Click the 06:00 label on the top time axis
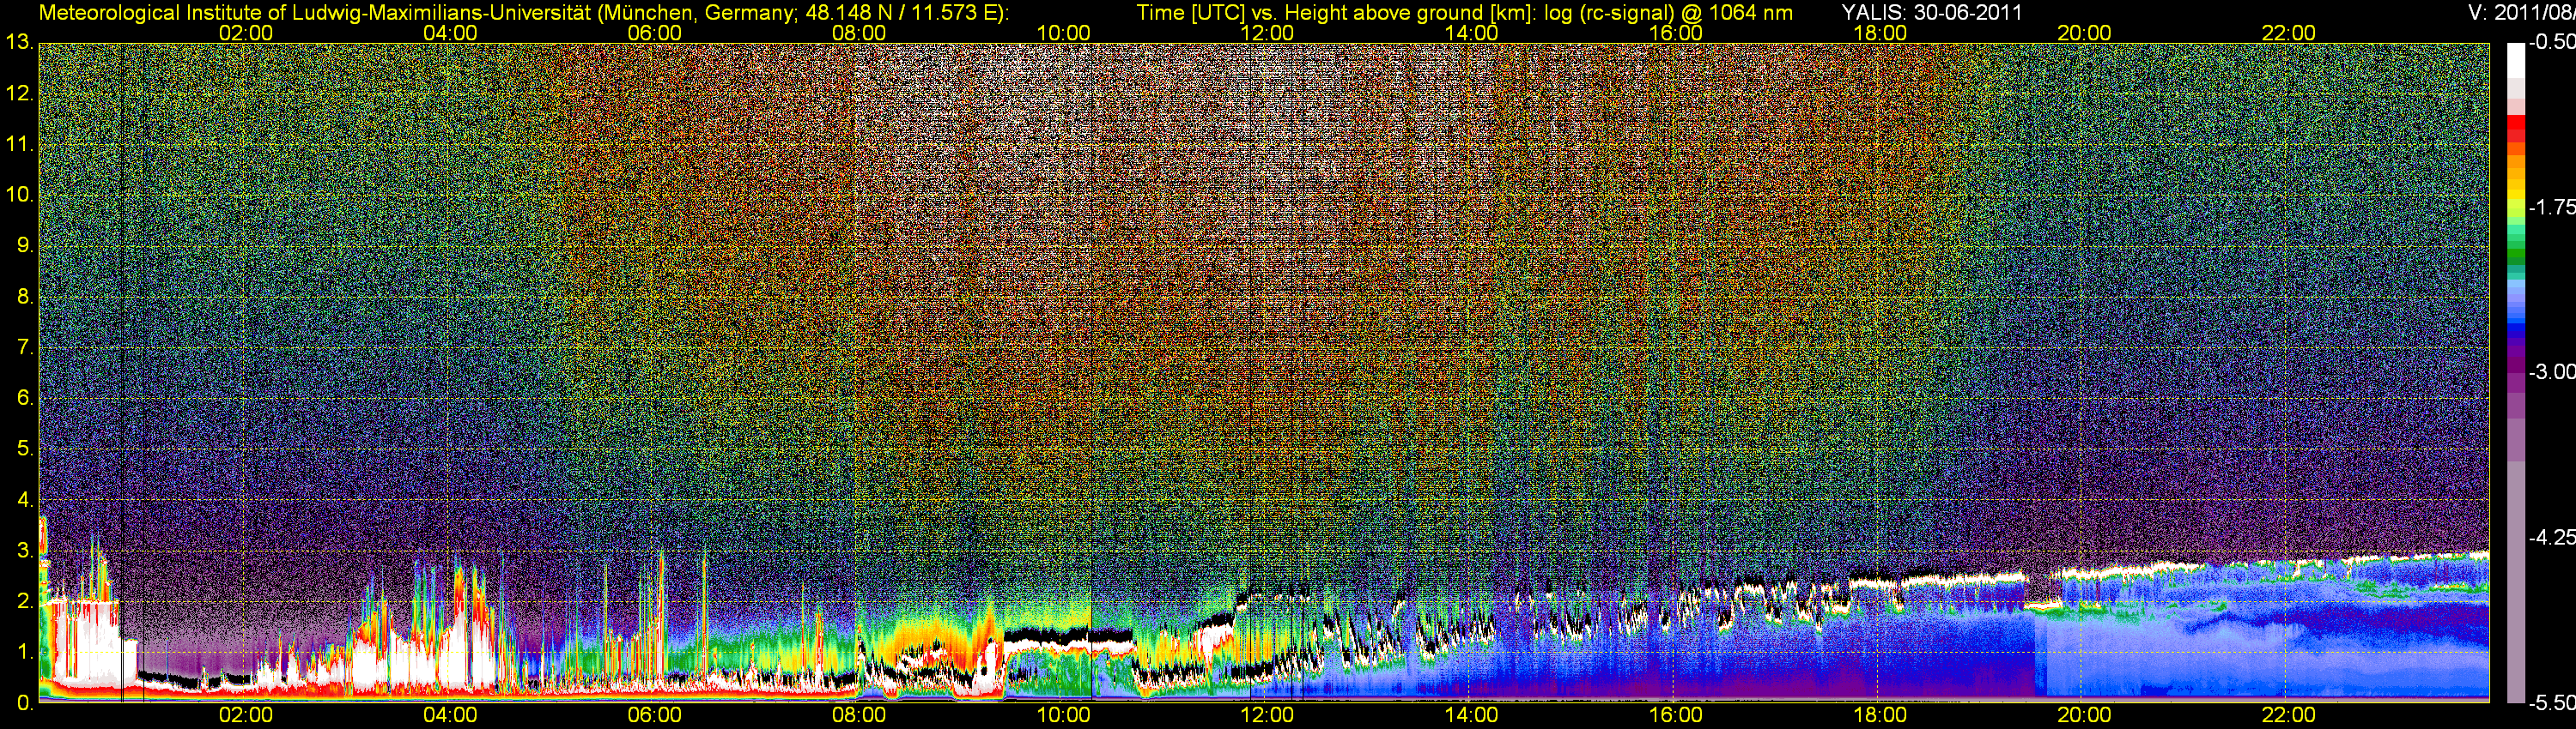This screenshot has width=2576, height=729. tap(654, 33)
